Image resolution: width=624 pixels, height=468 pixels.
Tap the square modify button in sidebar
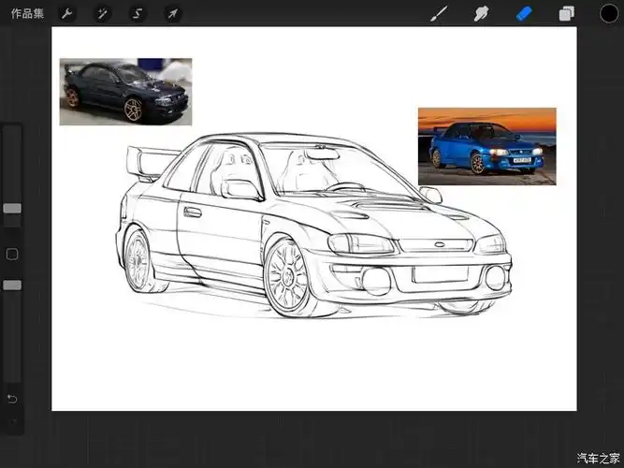pos(12,254)
